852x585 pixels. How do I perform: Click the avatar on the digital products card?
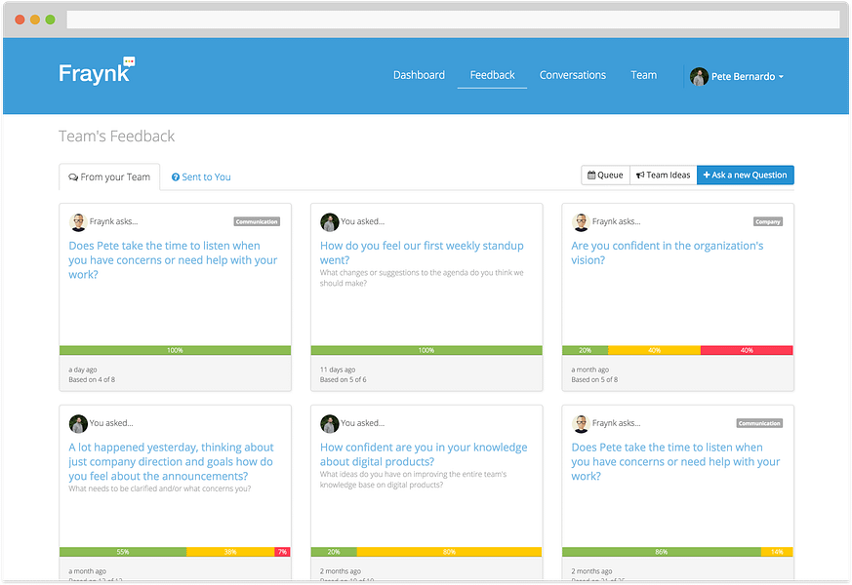[x=329, y=424]
